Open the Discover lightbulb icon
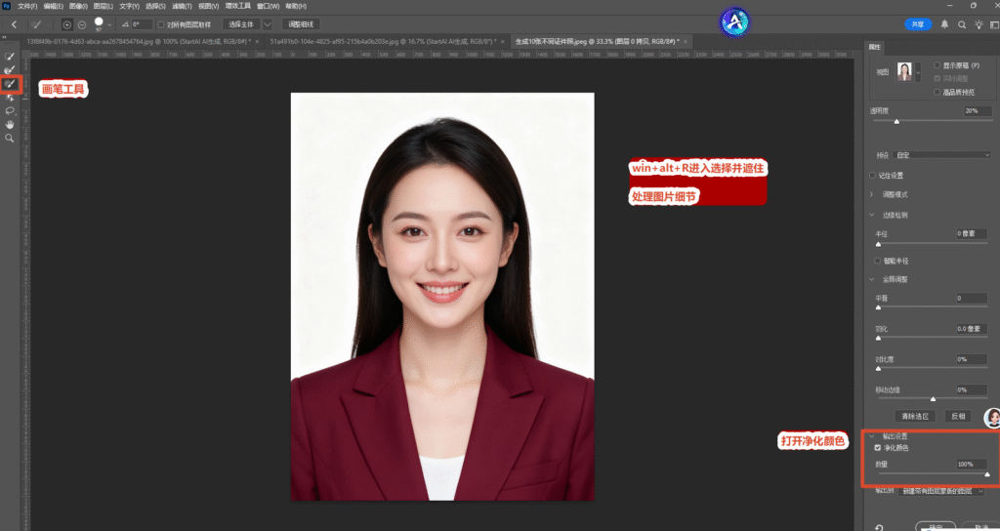This screenshot has height=531, width=1000. point(979,24)
